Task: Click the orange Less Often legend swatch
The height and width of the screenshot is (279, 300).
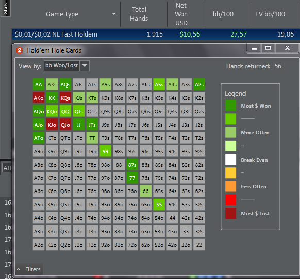Action: tap(230, 186)
